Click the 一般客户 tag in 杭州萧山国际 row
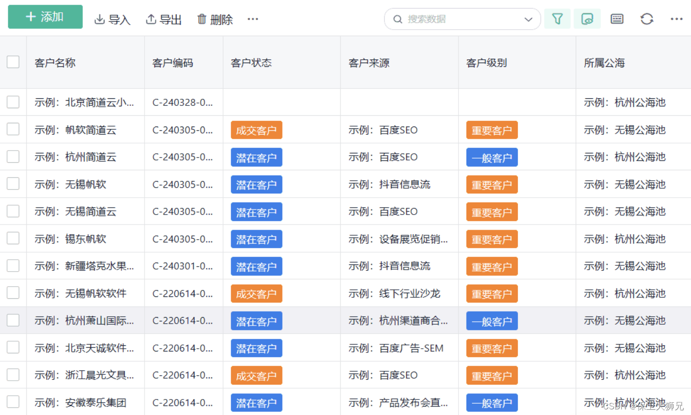The height and width of the screenshot is (415, 691). pos(492,321)
